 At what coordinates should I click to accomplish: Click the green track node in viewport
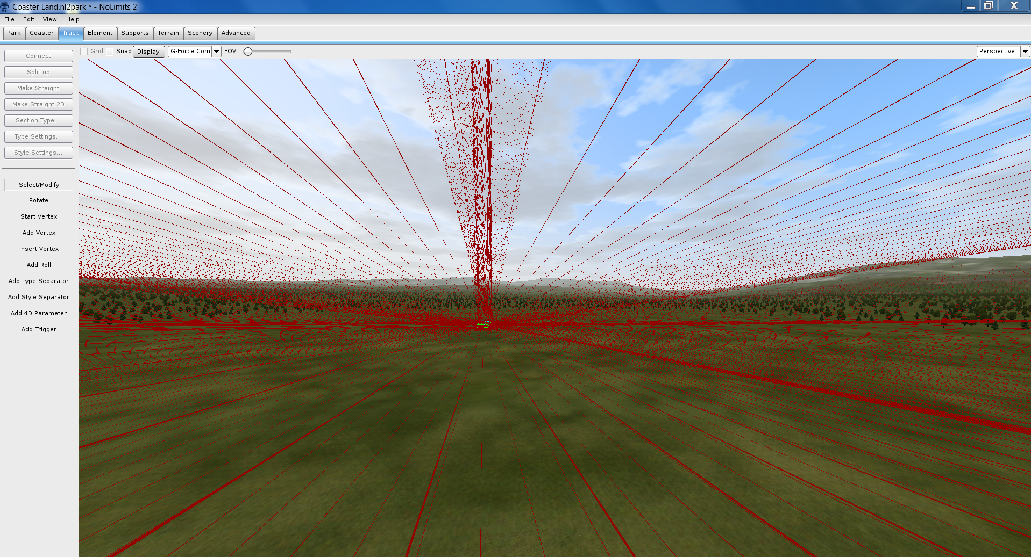482,324
